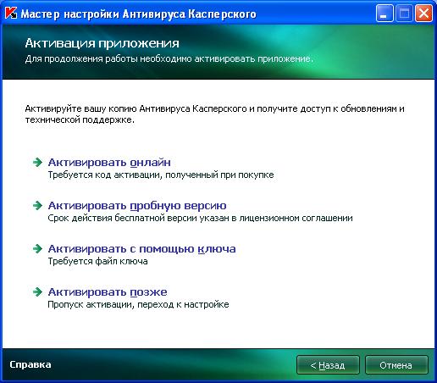This screenshot has height=383, width=437.
Task: Click the Пропуск активации description text
Action: point(138,305)
